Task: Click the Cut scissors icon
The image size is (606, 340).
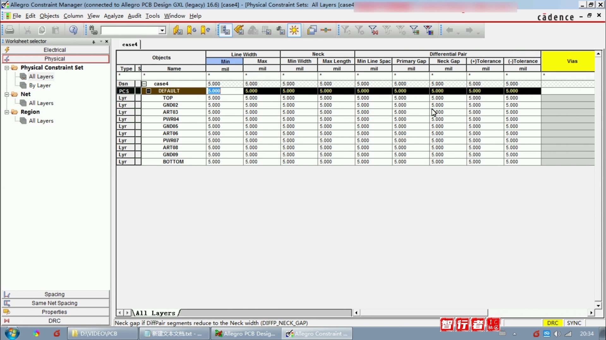Action: pos(27,30)
